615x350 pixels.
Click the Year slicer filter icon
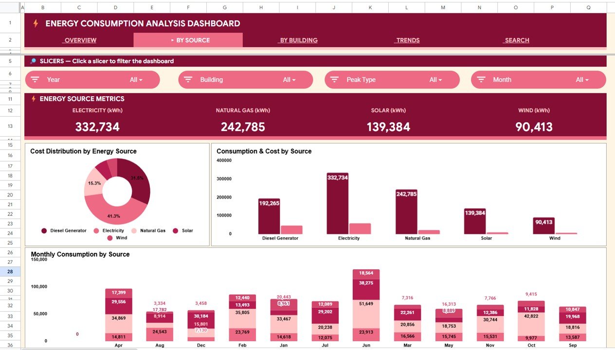pos(35,80)
